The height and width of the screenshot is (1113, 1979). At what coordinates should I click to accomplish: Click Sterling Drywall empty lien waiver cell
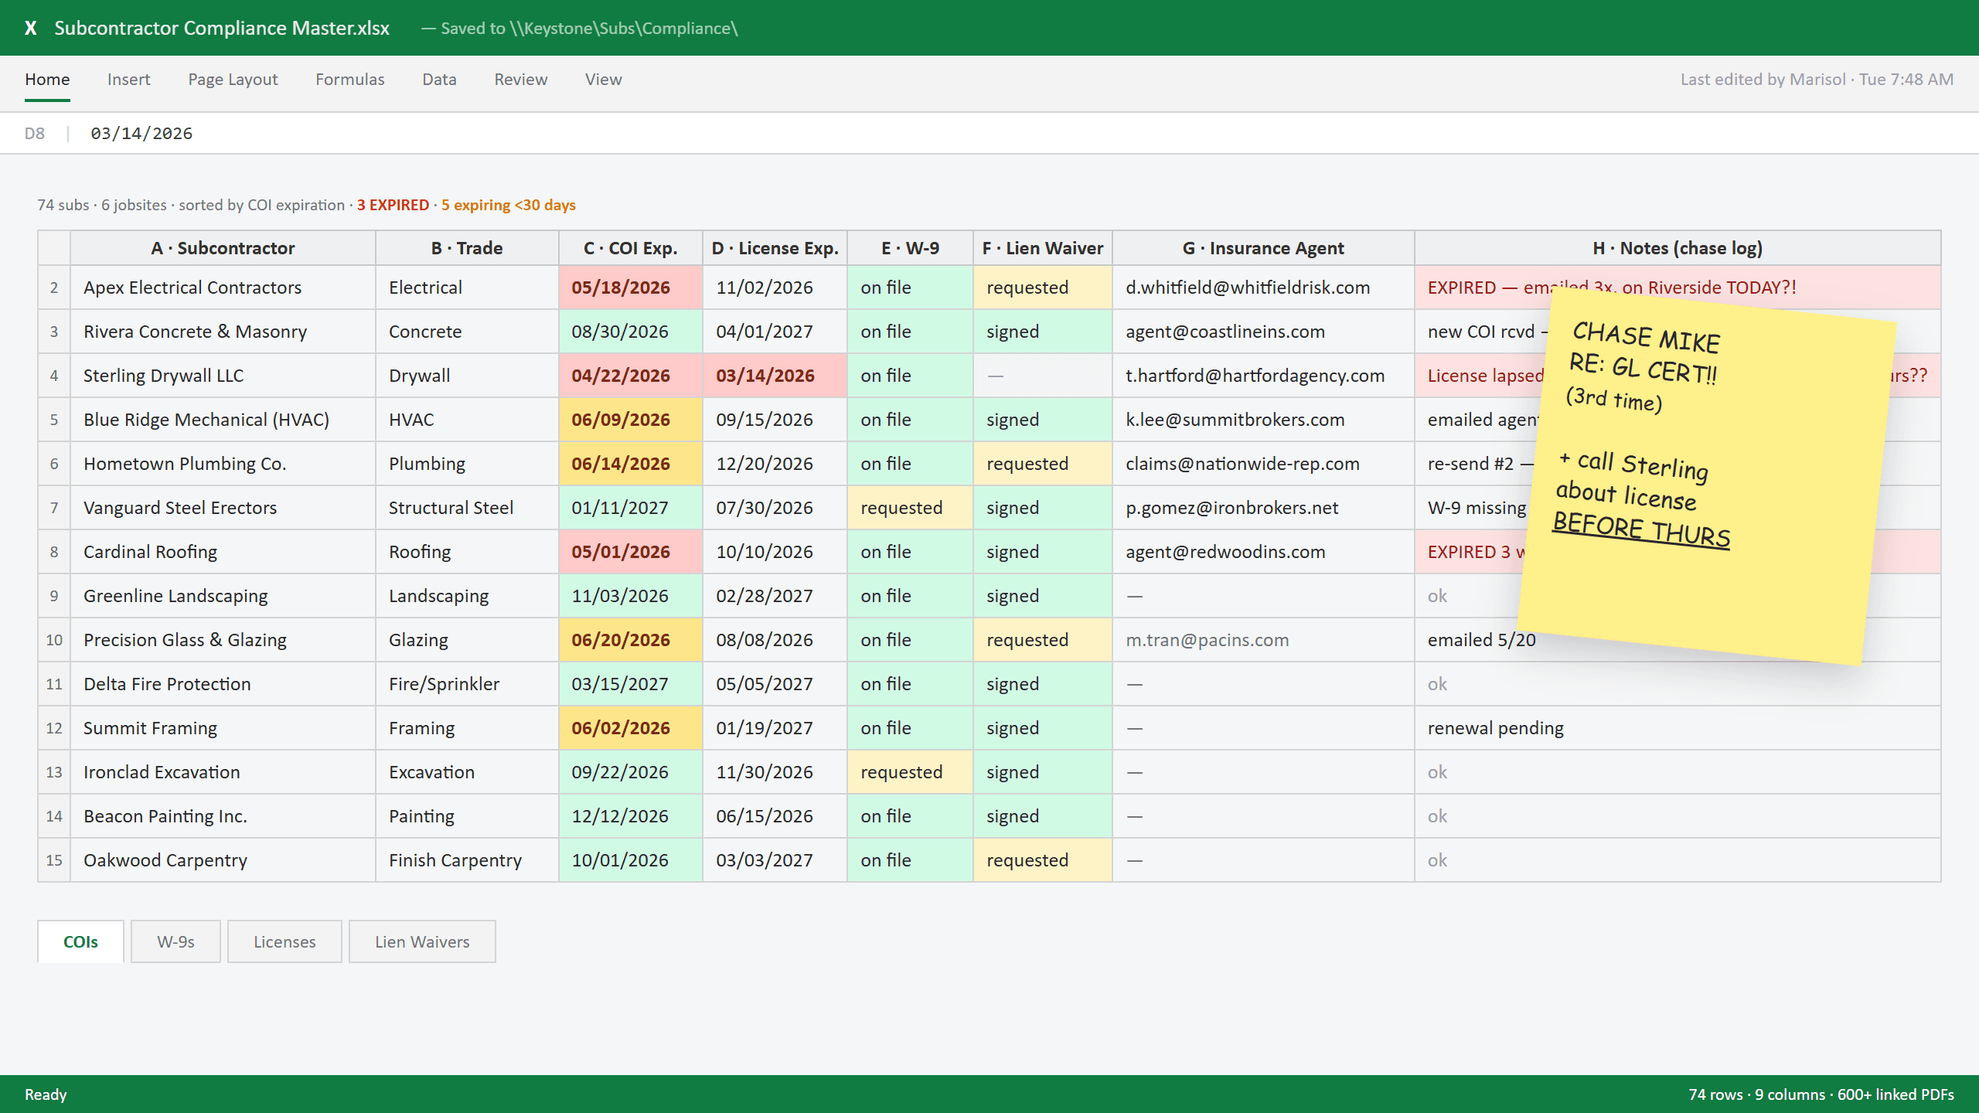(1042, 376)
